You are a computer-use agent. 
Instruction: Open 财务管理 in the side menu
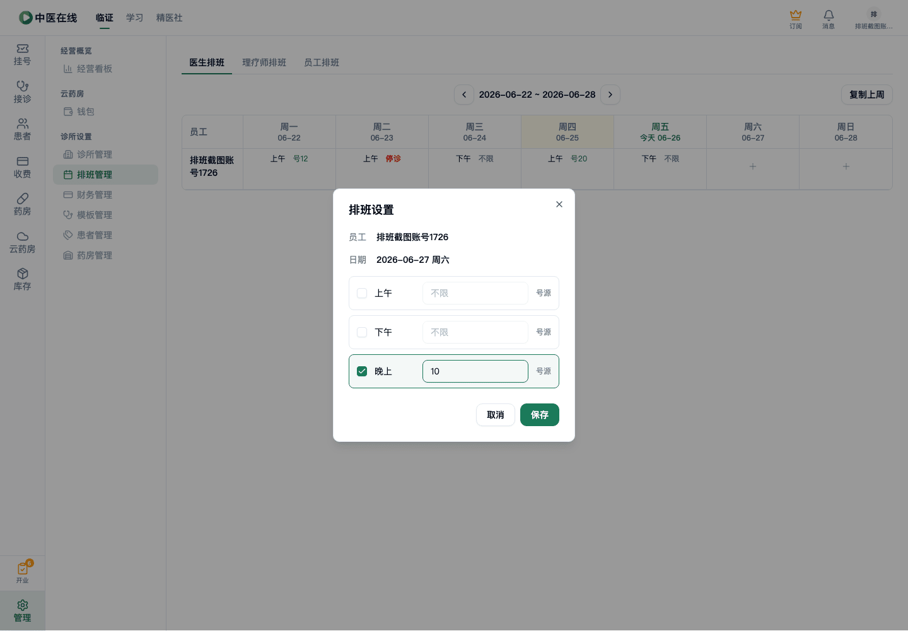[x=105, y=195]
